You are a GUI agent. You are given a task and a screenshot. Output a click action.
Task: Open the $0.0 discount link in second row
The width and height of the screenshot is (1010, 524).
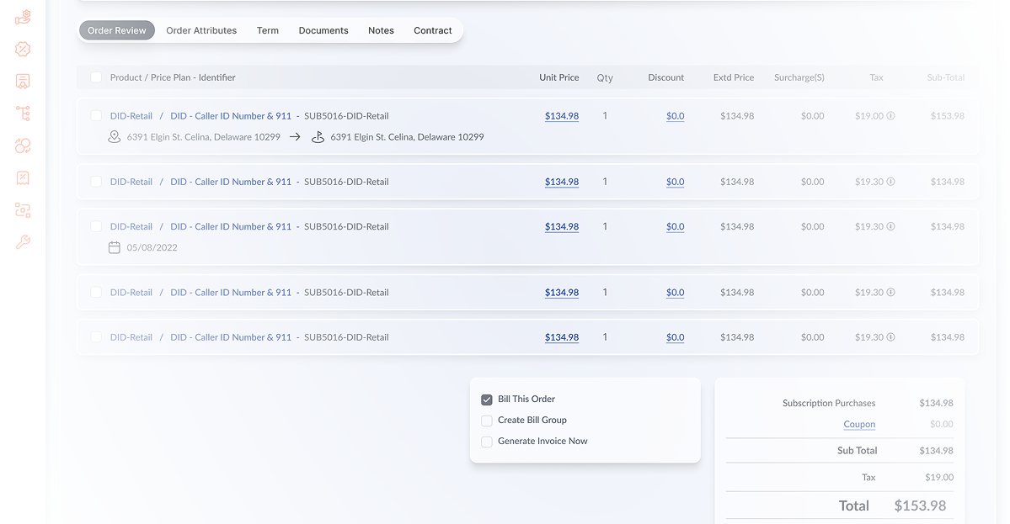click(x=675, y=182)
